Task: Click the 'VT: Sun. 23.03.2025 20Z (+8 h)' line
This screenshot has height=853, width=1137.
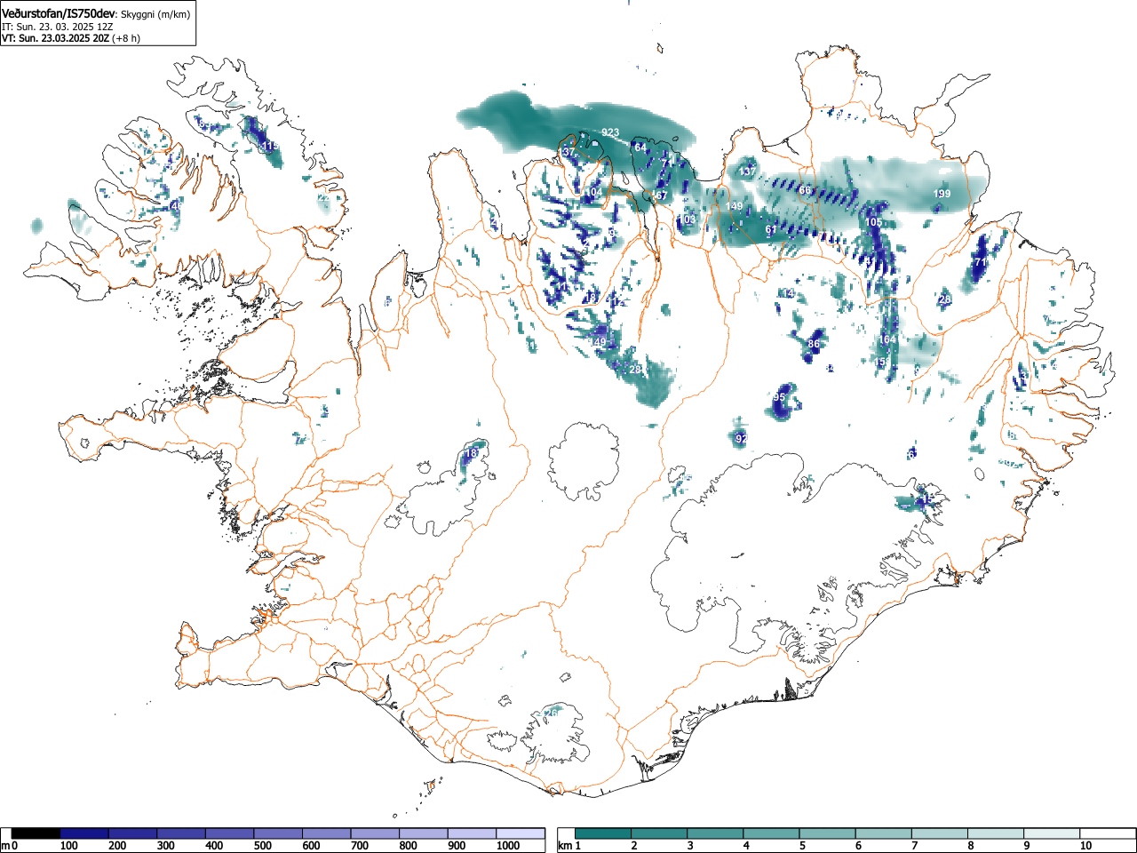Action: point(71,38)
